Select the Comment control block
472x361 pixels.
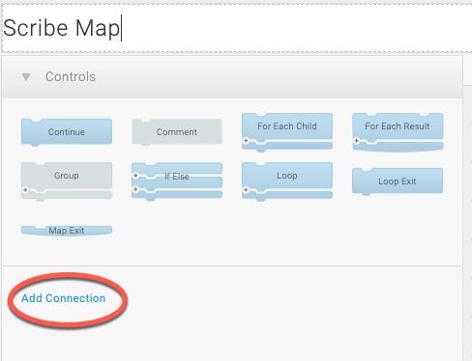pos(177,132)
